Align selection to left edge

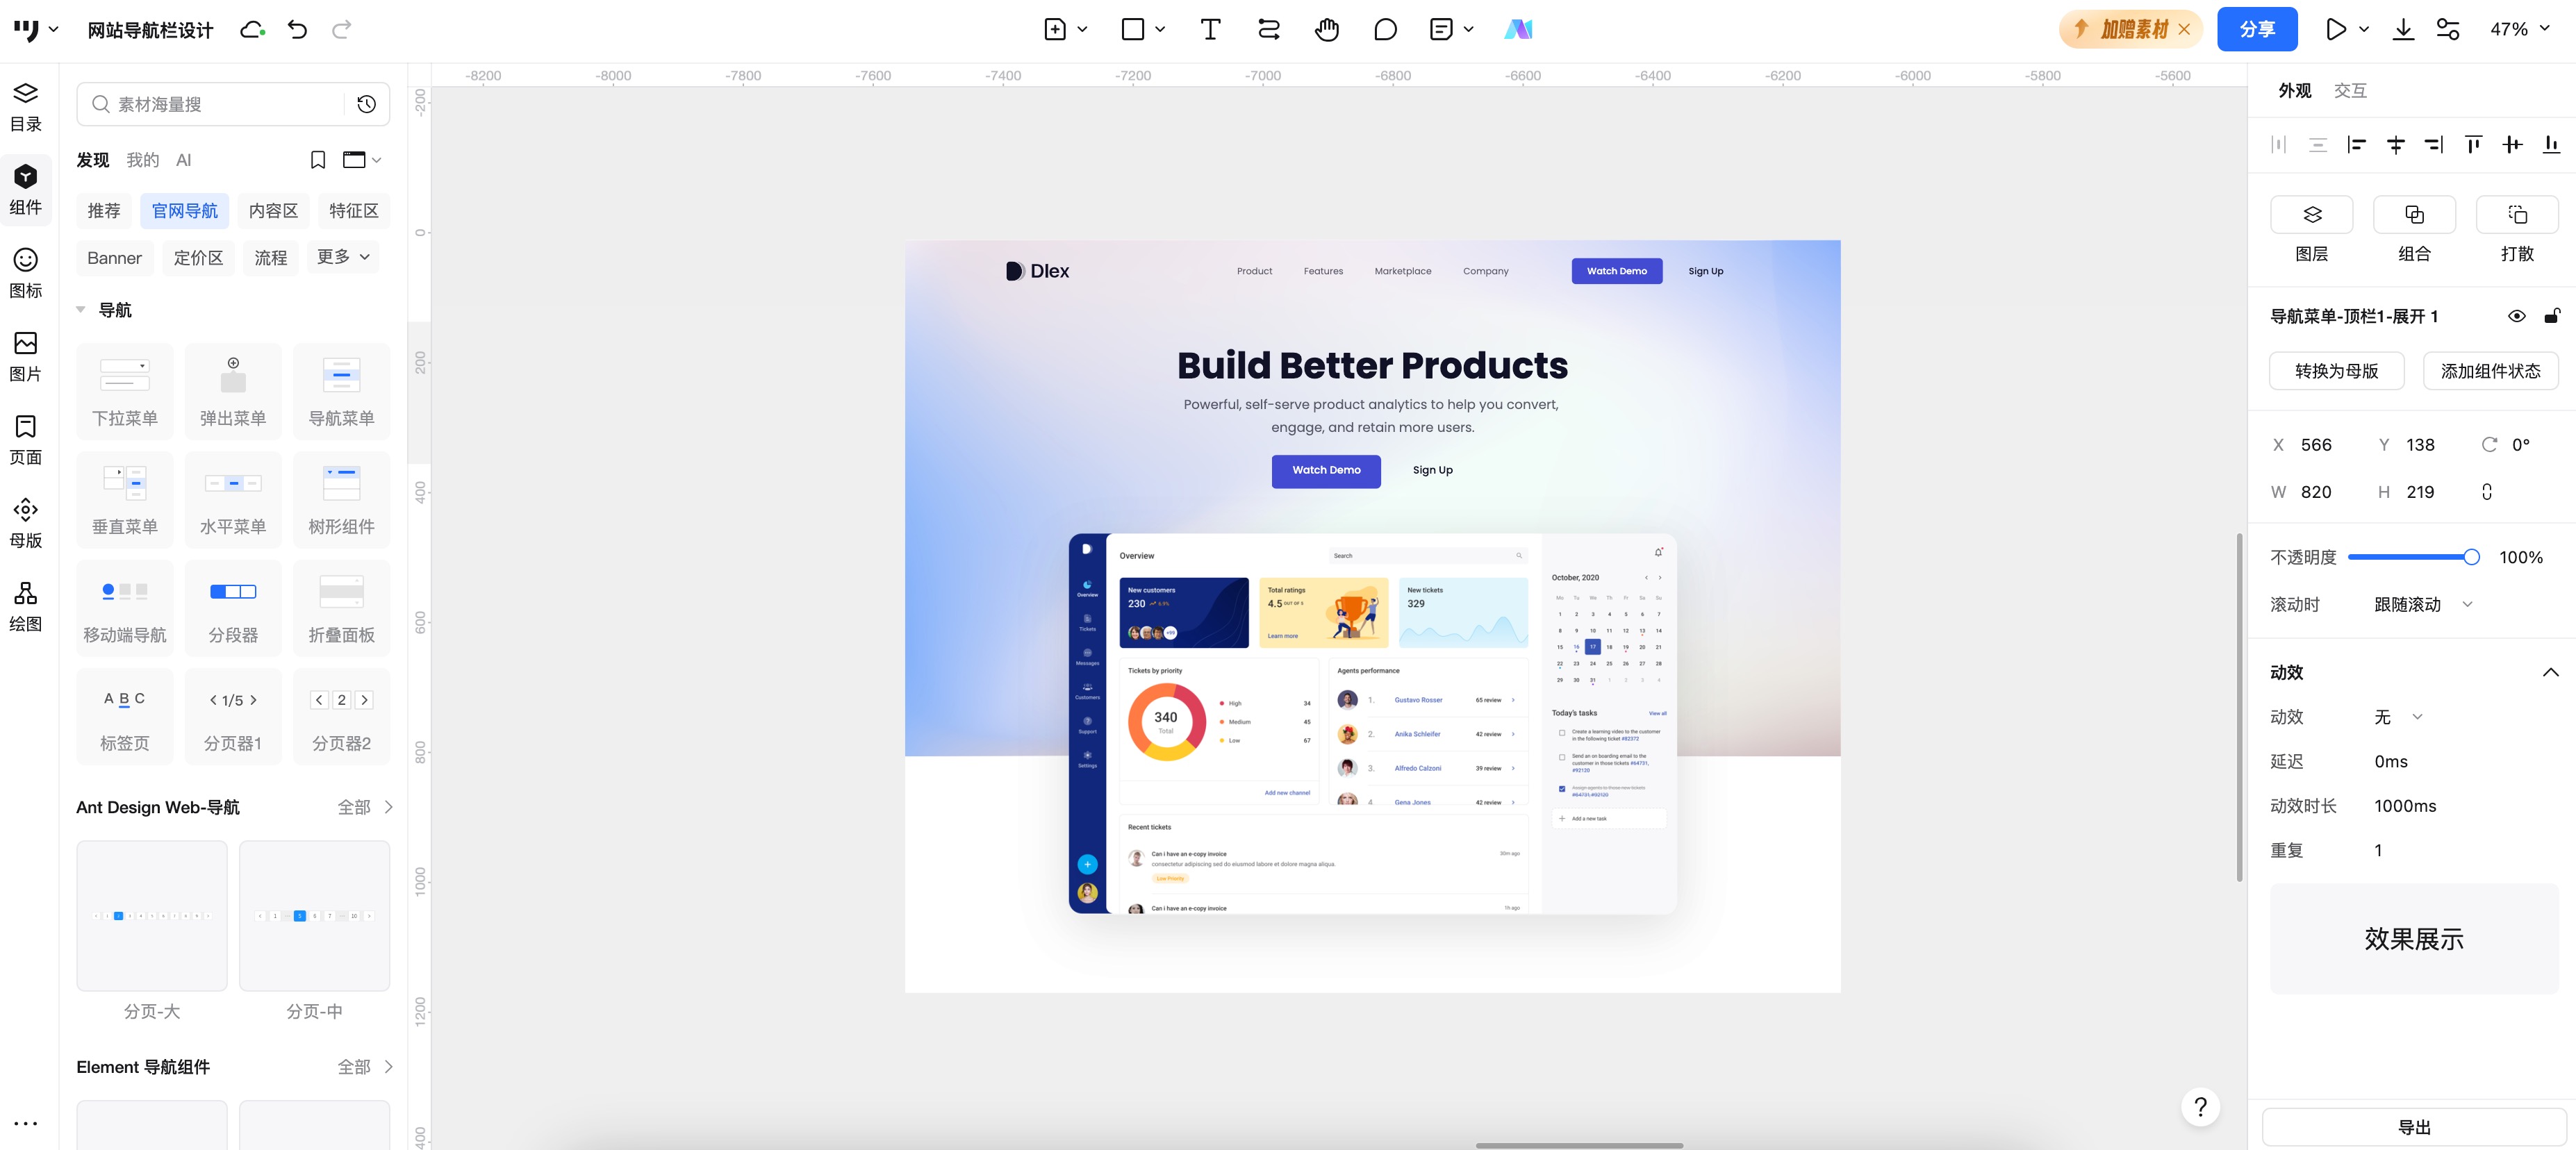(x=2357, y=145)
